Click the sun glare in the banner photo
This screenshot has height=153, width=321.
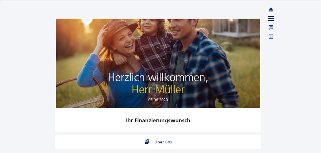click(87, 23)
